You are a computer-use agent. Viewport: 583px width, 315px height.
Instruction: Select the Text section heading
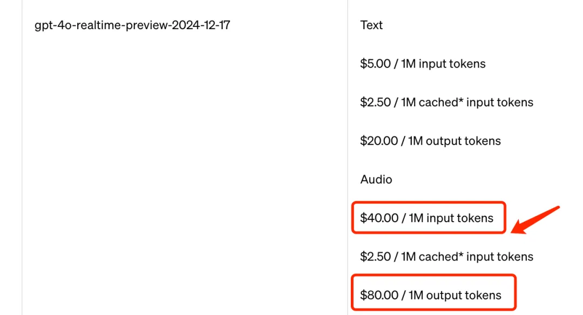coord(371,25)
